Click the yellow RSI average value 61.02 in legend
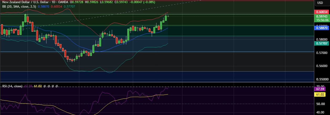This screenshot has height=115, width=330. tap(38, 86)
